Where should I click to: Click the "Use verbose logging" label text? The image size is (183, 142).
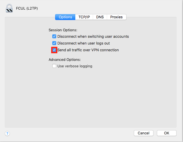[x=75, y=66]
